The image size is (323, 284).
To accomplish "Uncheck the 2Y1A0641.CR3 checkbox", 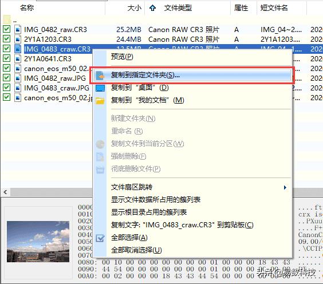I will tap(7, 58).
